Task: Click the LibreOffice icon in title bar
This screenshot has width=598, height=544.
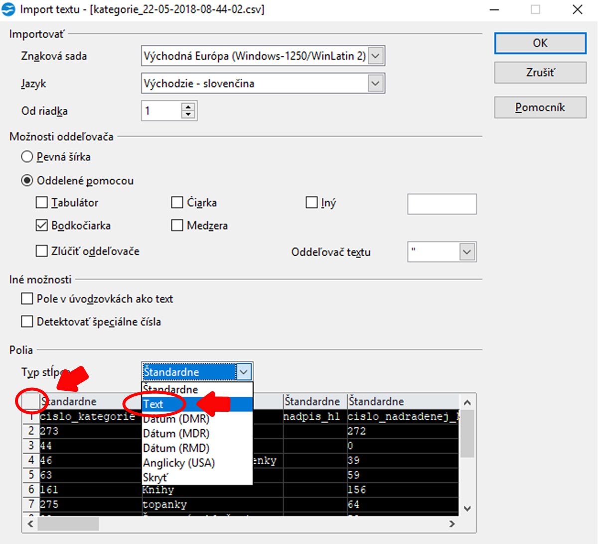Action: point(8,9)
